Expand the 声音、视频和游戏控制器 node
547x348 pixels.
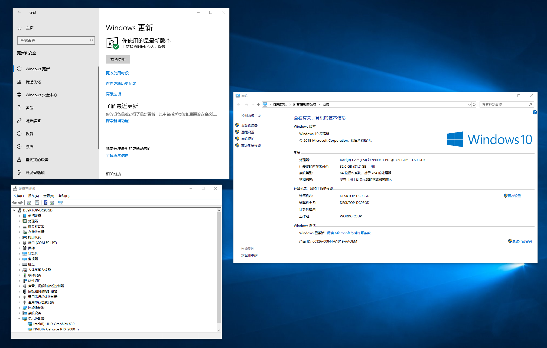(x=19, y=286)
